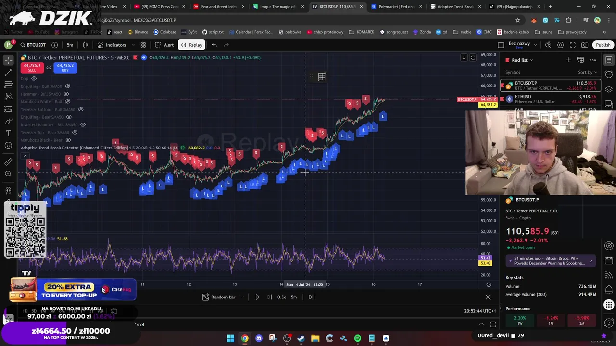
Task: Open the Red list watchlist dropdown
Action: [522, 60]
